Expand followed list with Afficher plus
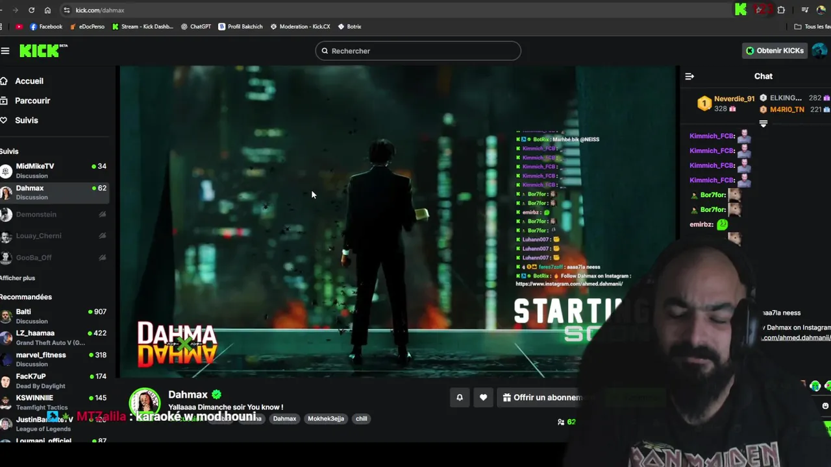Screen dimensions: 831x467 (18, 278)
